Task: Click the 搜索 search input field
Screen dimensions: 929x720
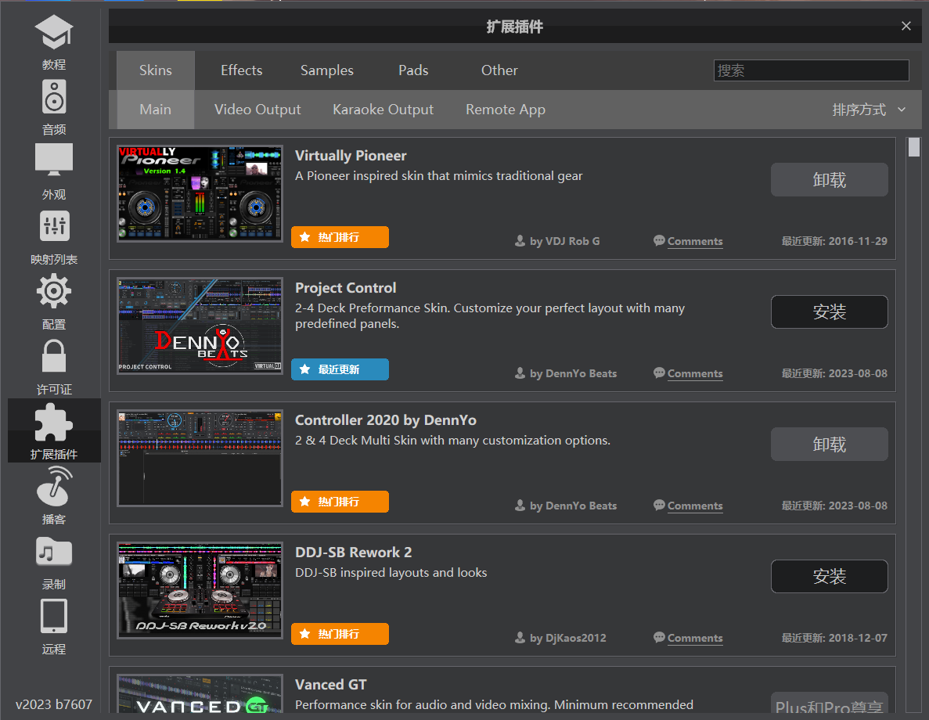Action: coord(811,70)
